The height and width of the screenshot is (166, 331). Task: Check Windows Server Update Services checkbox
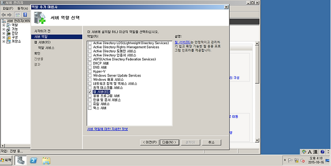[x=90, y=76]
